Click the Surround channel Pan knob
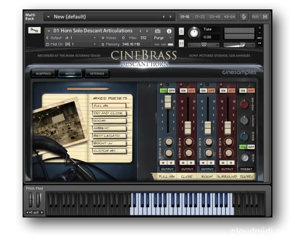The width and height of the screenshot is (295, 240). coord(229,142)
